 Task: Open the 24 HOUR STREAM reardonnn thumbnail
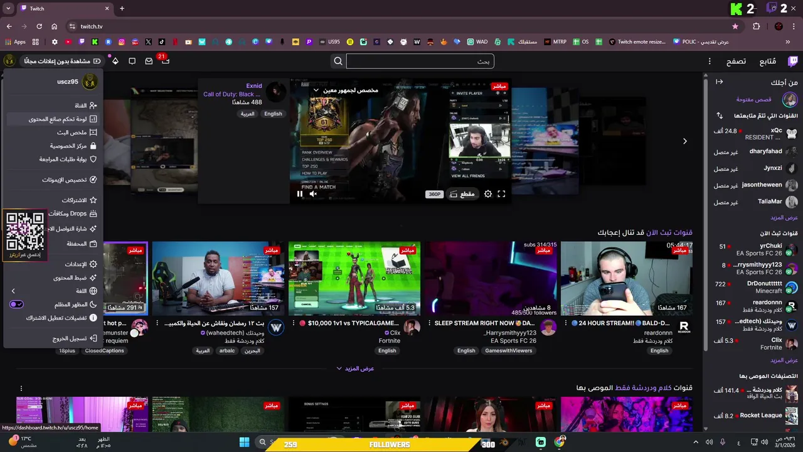[626, 278]
